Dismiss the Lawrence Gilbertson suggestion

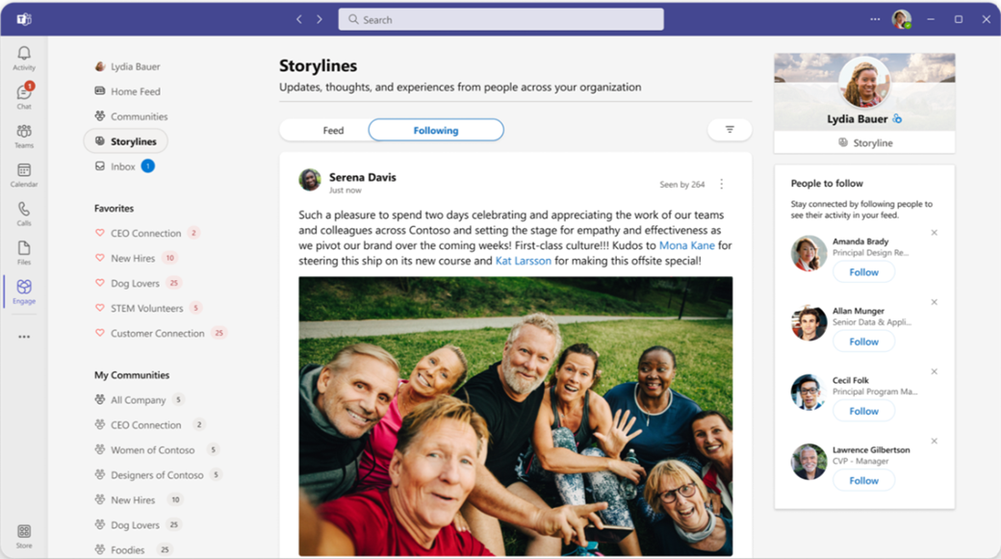[x=934, y=441]
